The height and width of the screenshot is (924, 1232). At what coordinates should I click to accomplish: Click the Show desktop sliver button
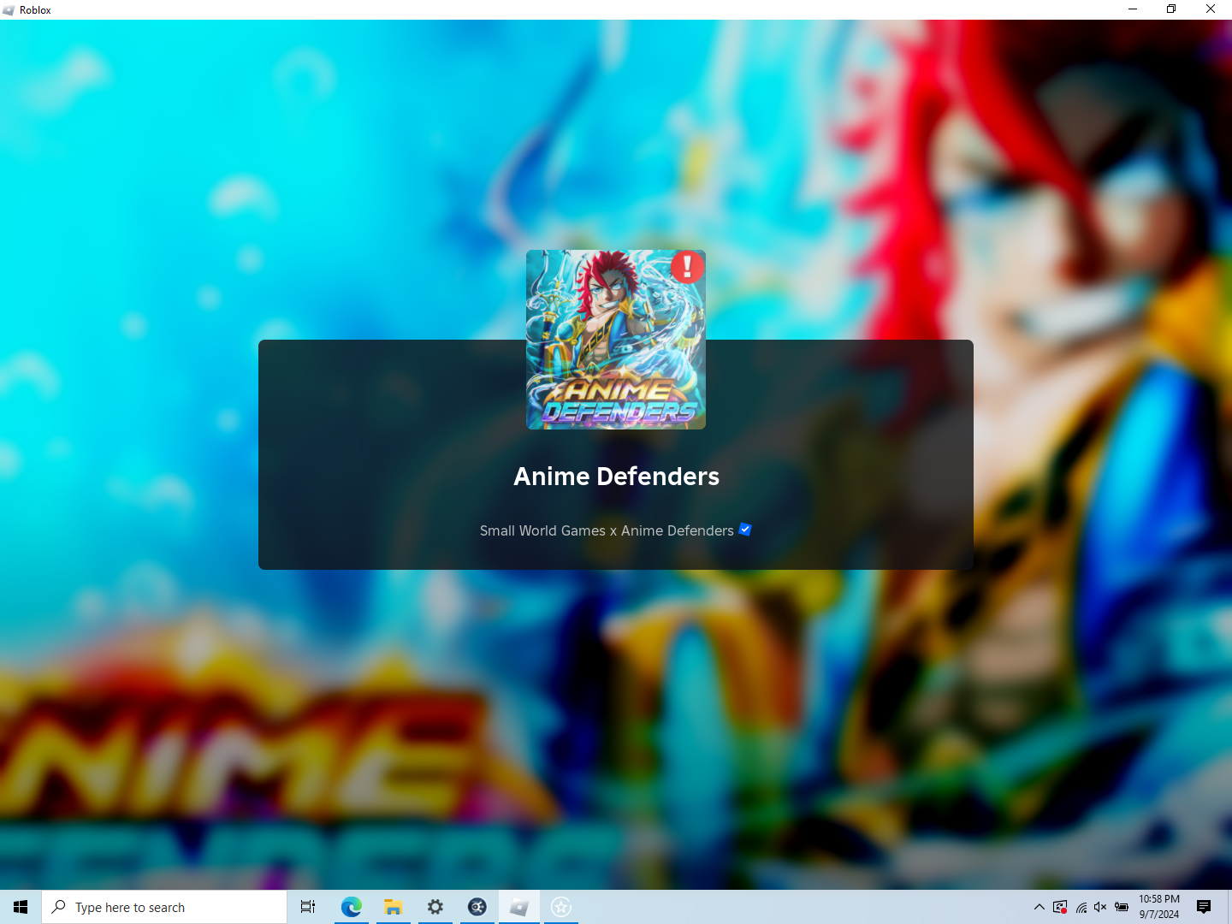pos(1229,907)
